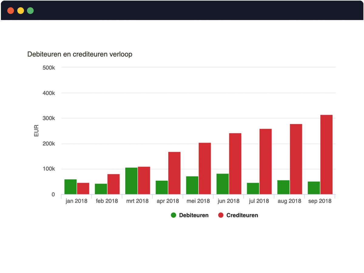Select the red Crediteuren bar for mrt 2018

[144, 180]
